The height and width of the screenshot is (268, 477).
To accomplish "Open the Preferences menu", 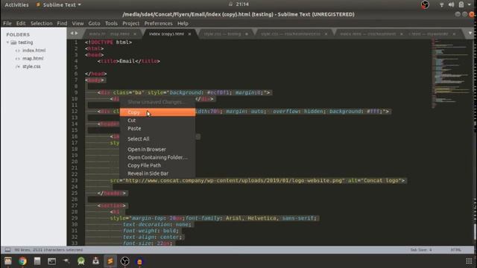I will (158, 23).
